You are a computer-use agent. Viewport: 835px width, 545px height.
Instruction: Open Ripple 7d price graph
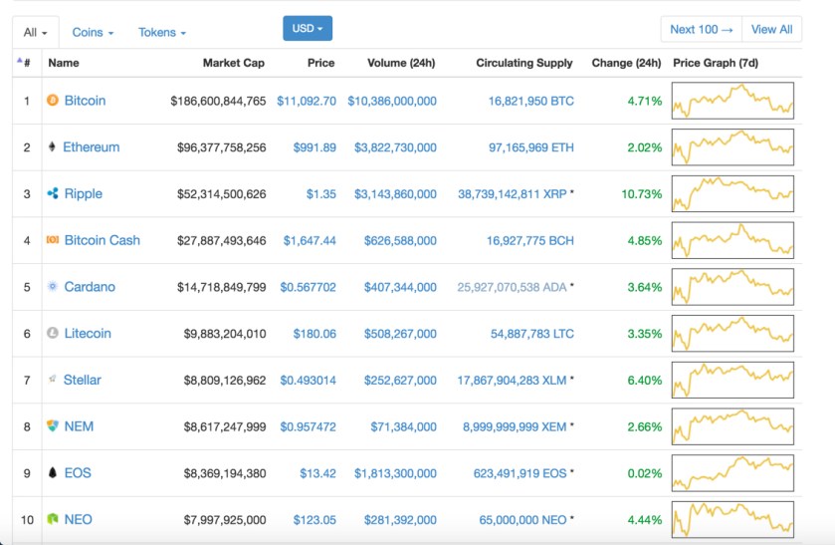coord(732,193)
